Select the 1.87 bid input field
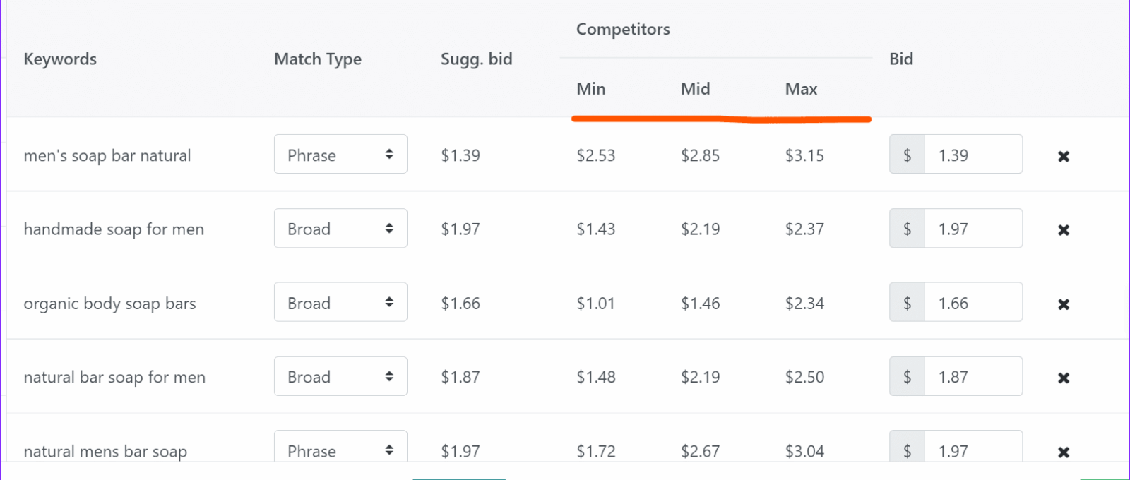 coord(973,376)
